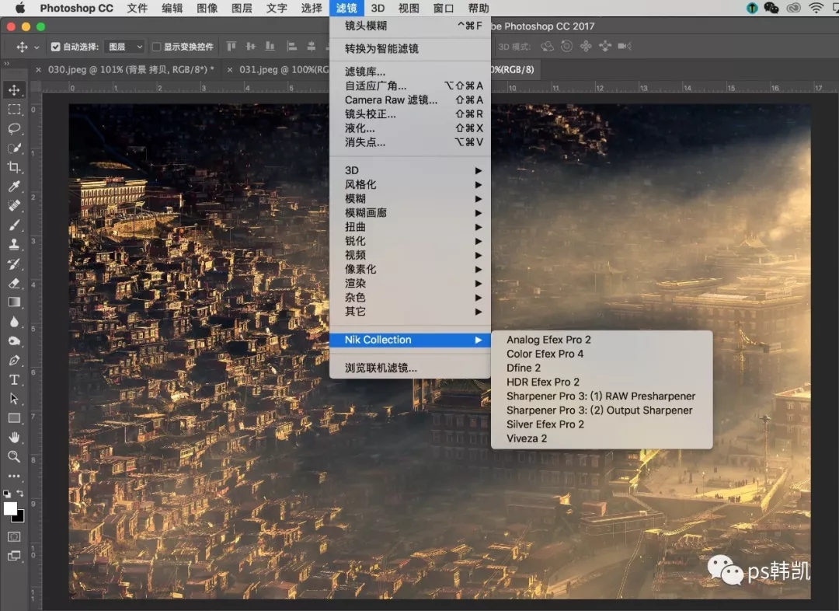Screen dimensions: 839x611
Task: Close the 030.jpeg document tab
Action: point(38,70)
